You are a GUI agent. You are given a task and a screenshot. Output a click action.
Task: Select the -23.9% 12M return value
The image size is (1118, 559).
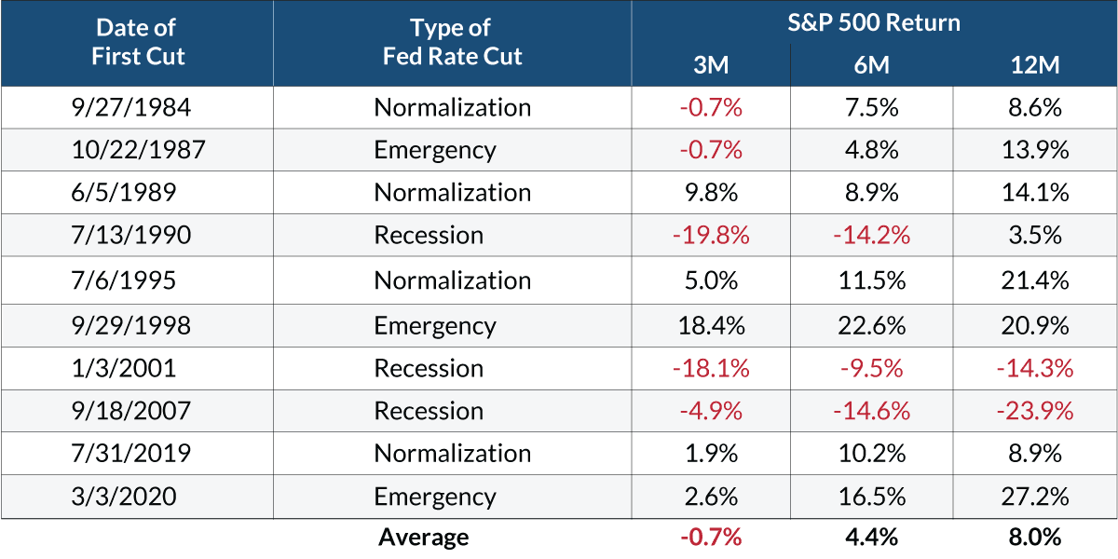(x=1034, y=411)
